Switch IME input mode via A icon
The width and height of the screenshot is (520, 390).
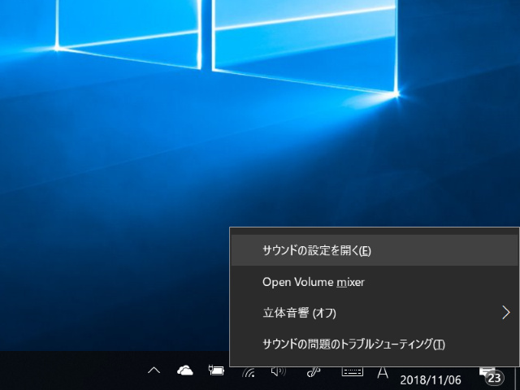383,372
